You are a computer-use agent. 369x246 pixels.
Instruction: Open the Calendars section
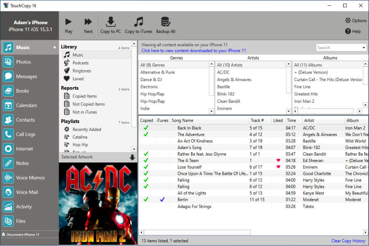coord(30,105)
